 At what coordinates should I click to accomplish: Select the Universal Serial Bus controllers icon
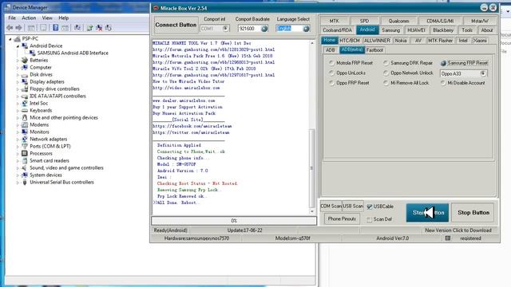point(25,183)
